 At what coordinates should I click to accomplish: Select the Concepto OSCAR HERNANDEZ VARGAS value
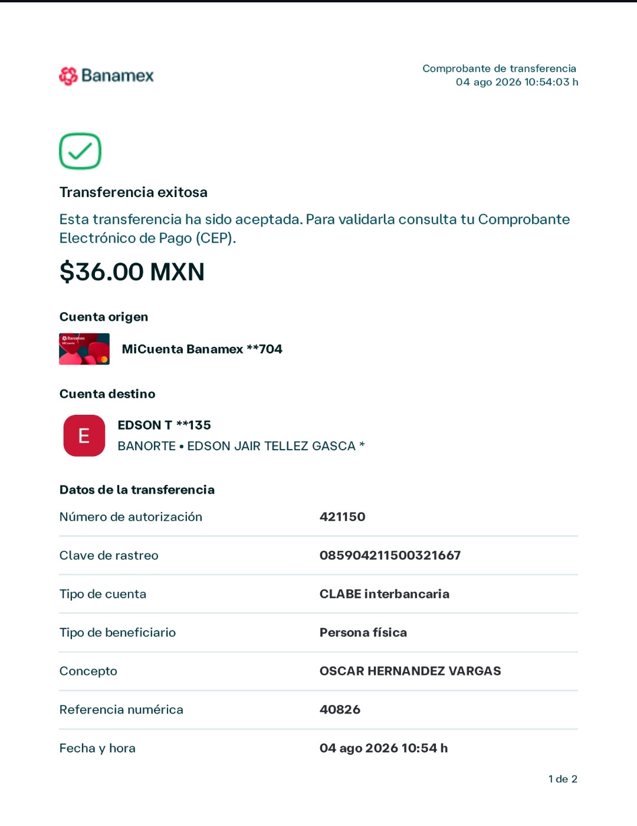point(411,671)
